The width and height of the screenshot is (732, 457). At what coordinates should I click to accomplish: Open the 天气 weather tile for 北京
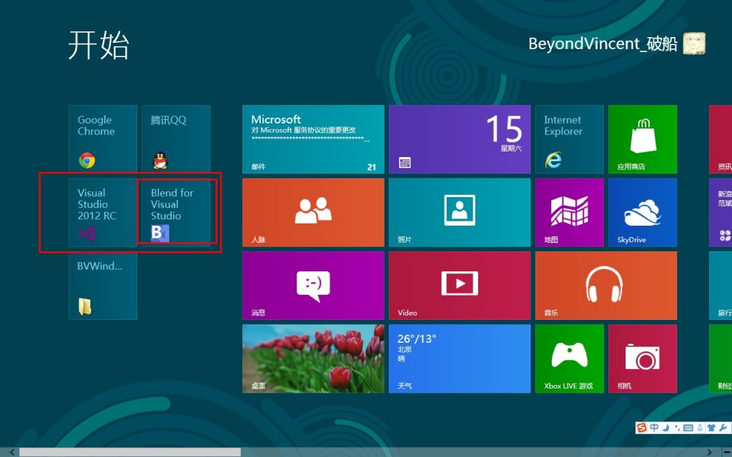460,358
